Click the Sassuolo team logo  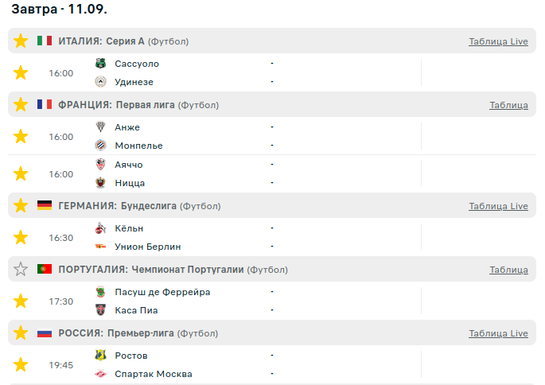[x=100, y=64]
